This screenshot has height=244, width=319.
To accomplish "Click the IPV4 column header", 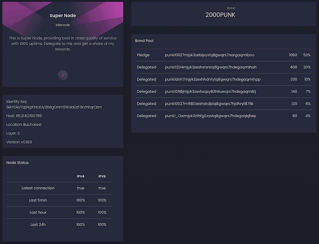I will (81, 176).
